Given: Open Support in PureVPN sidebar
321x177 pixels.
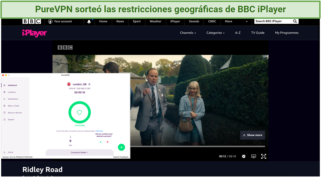Looking at the screenshot, I should click(x=11, y=119).
